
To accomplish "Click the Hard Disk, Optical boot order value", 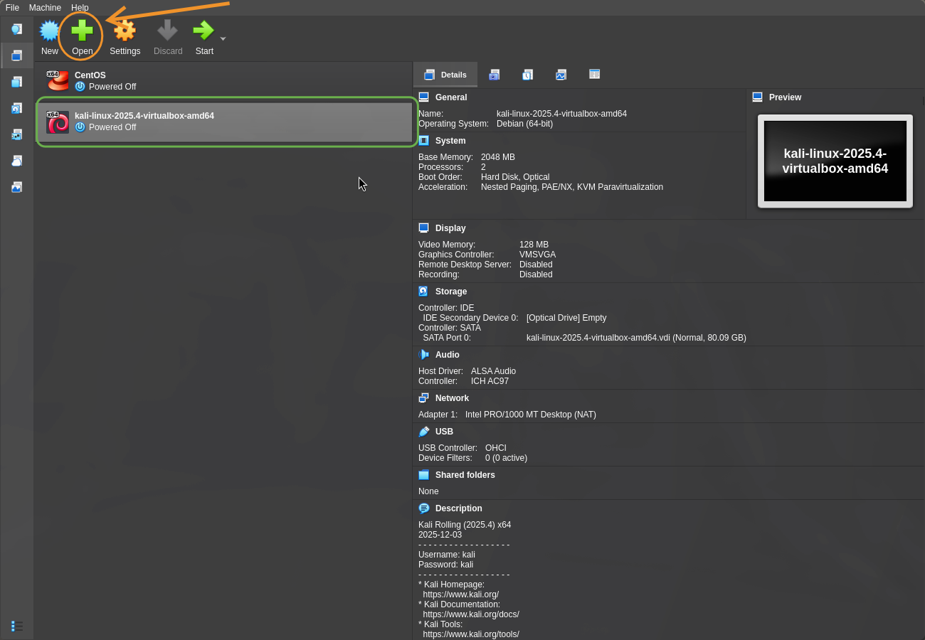I will tap(515, 177).
